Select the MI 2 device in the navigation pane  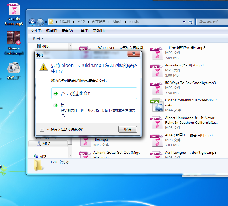[x=48, y=144]
